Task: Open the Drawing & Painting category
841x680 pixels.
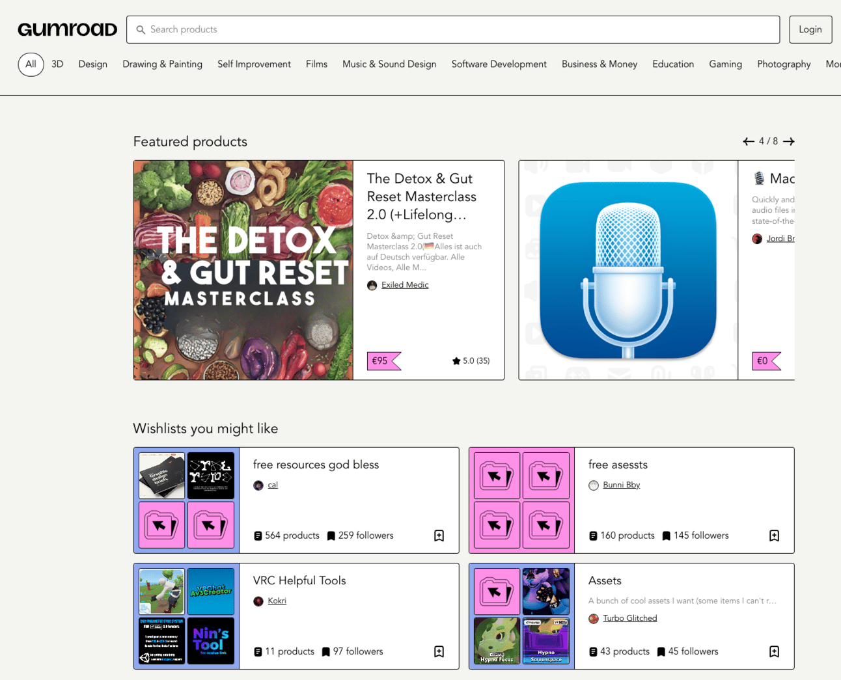Action: pos(163,64)
